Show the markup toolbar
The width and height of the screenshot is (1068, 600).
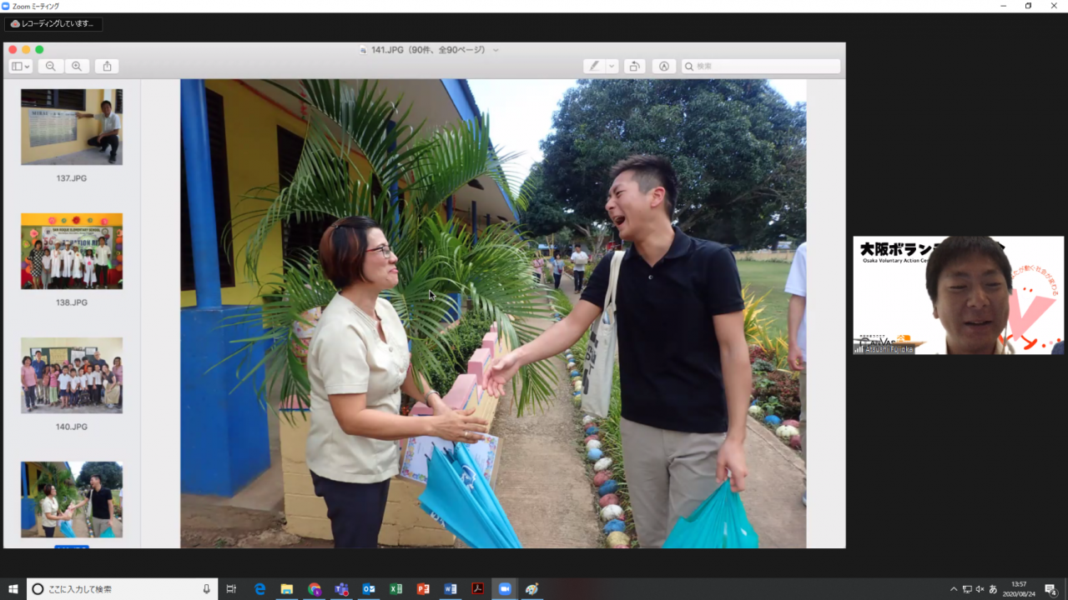pos(664,67)
